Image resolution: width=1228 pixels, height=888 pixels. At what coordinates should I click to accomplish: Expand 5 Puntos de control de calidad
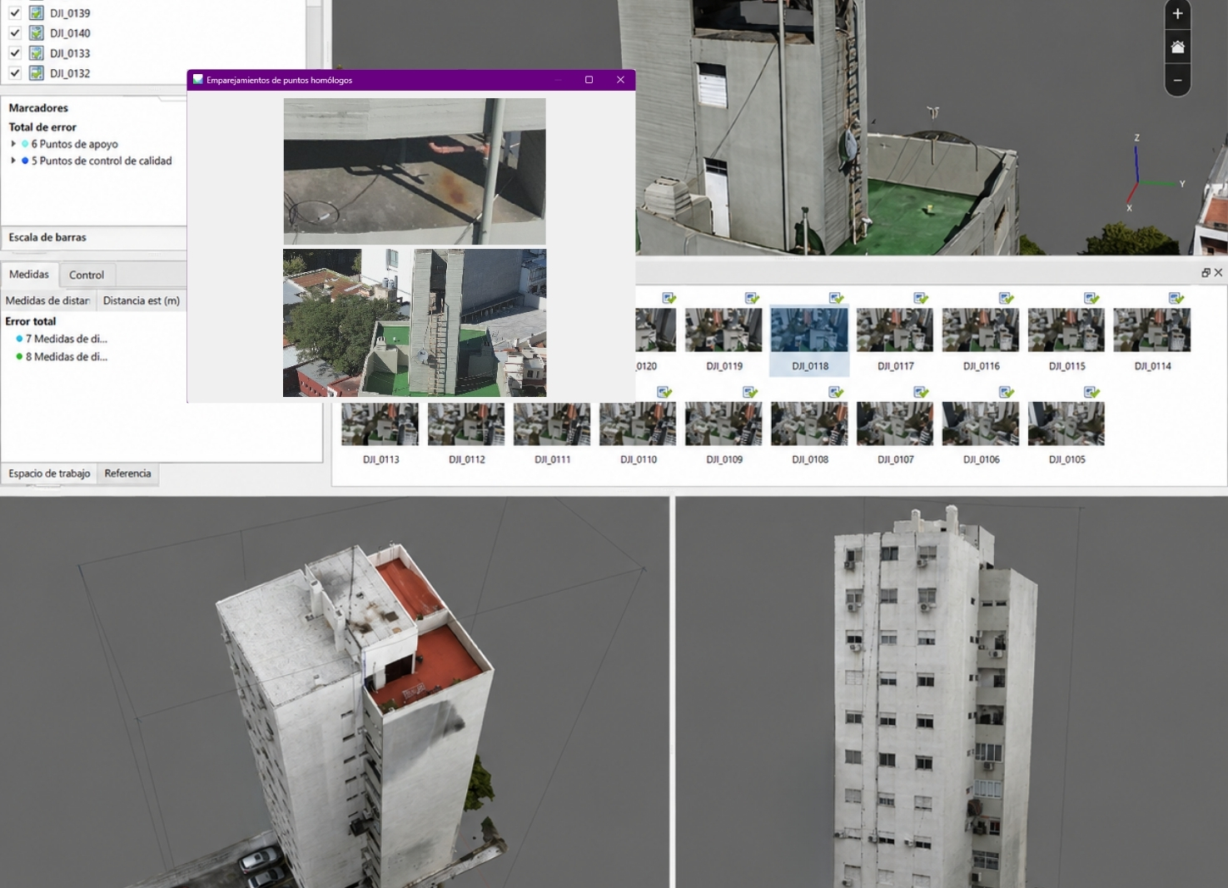(x=13, y=161)
